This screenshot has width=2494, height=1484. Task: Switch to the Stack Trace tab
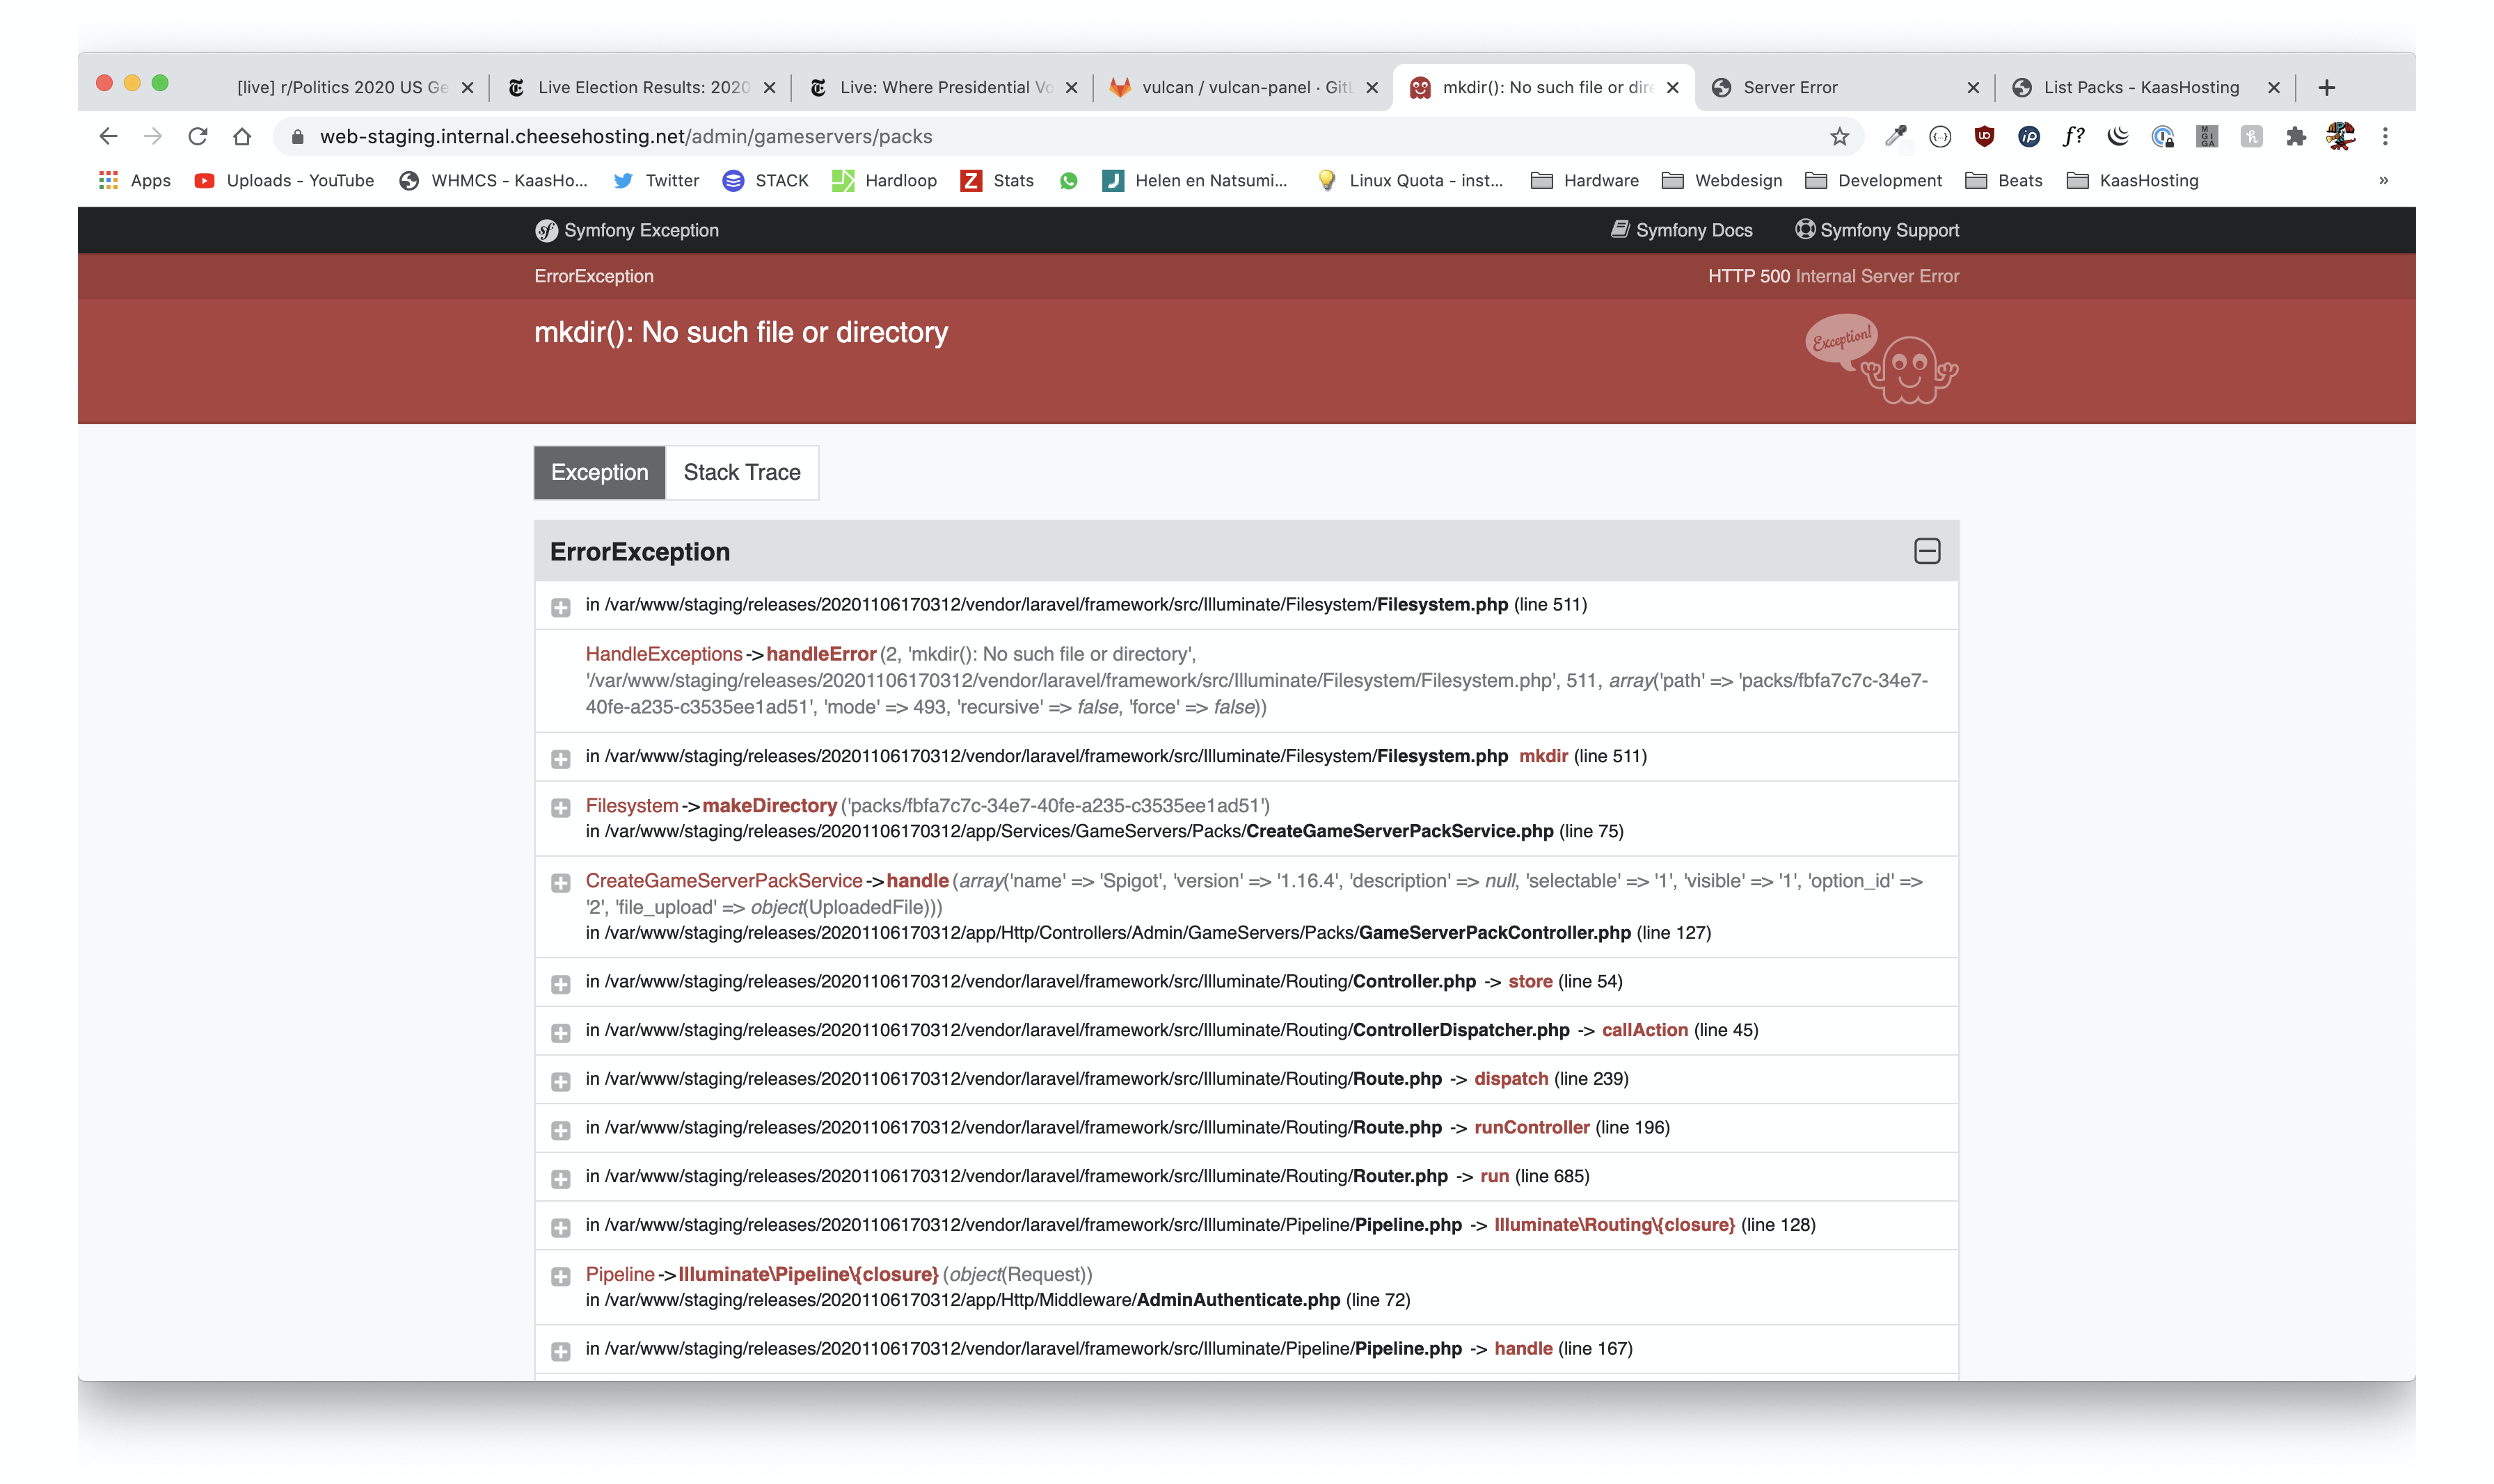pos(741,472)
